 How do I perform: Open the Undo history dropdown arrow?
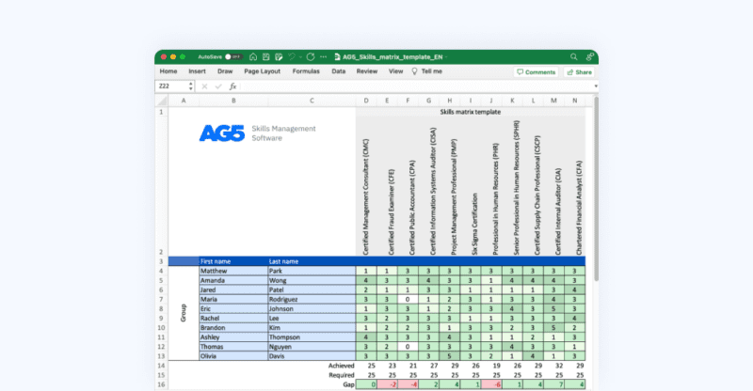pos(300,57)
